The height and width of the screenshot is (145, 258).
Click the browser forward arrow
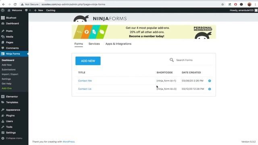(9, 4)
